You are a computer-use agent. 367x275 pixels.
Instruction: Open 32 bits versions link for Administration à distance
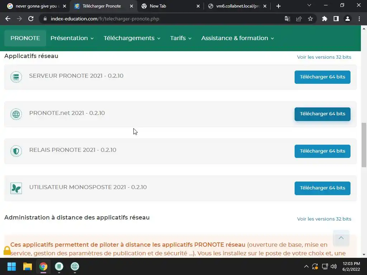(324, 219)
